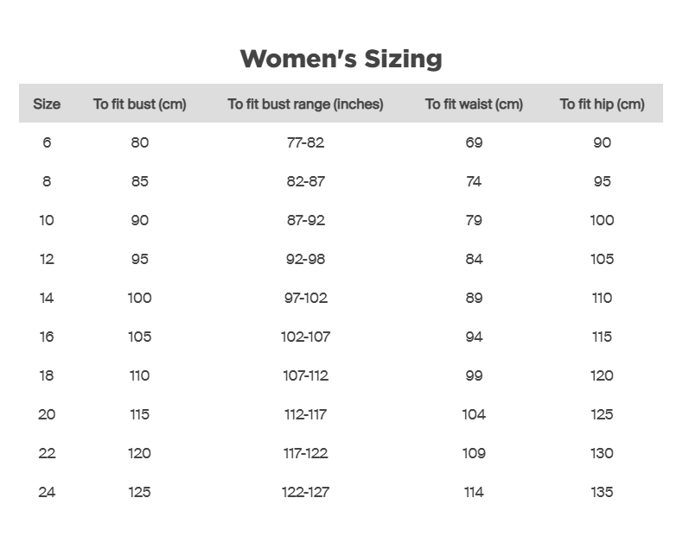Click bust value 85 for size 8
The height and width of the screenshot is (542, 689).
tap(140, 181)
